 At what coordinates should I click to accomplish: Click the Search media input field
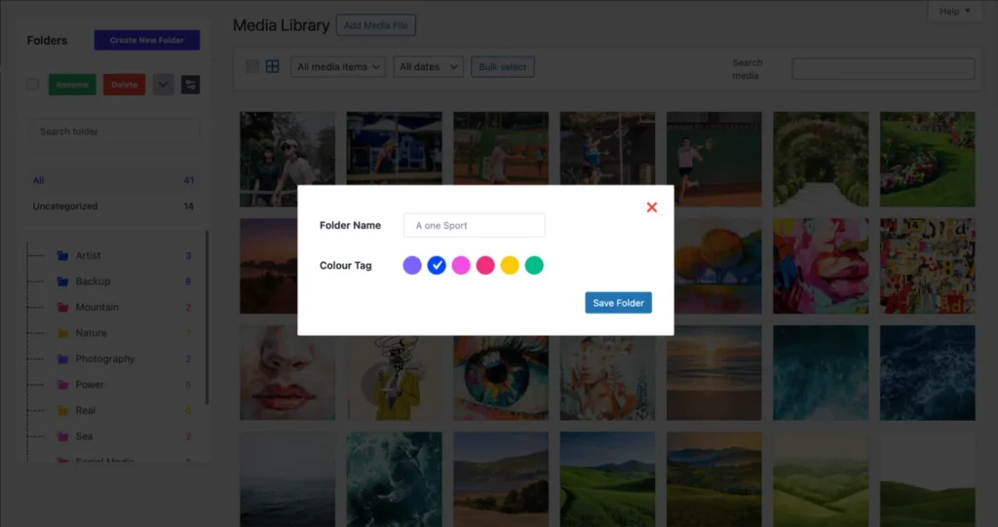[883, 69]
